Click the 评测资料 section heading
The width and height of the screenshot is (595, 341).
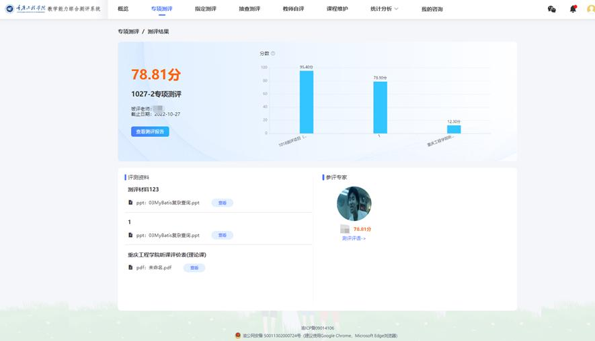click(138, 177)
